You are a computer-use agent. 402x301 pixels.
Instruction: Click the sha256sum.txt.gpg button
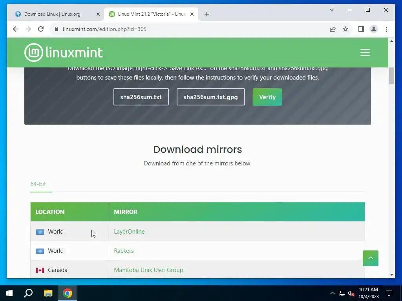tap(210, 97)
